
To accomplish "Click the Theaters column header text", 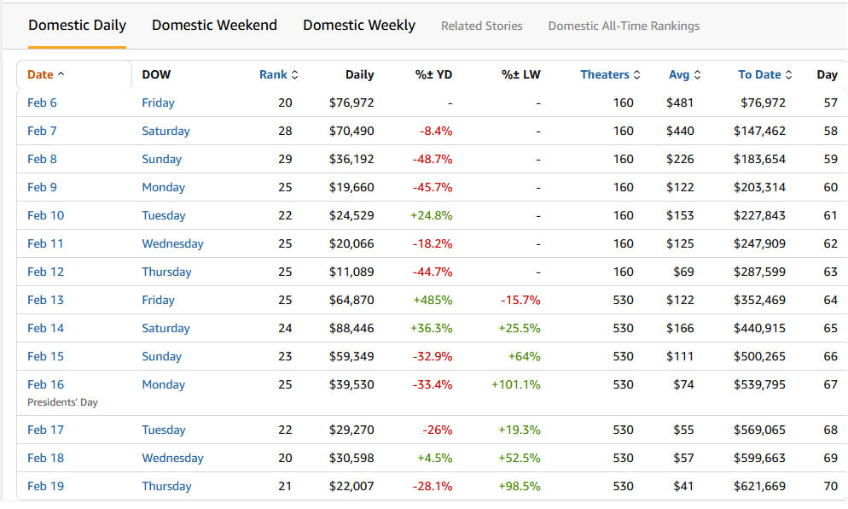I will point(604,74).
